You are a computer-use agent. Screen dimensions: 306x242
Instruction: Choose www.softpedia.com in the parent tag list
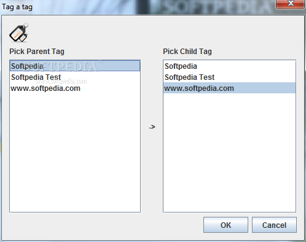[x=75, y=88]
